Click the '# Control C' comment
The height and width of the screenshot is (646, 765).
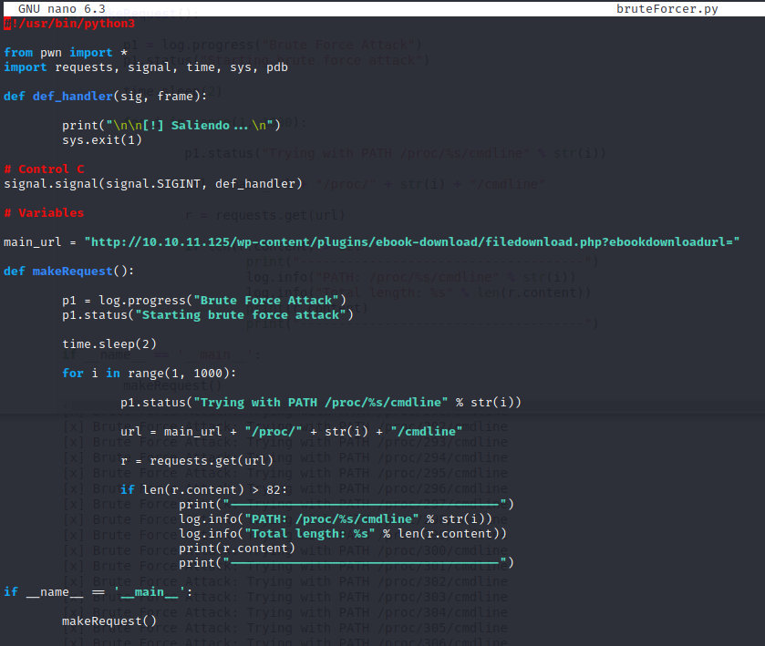click(x=44, y=169)
